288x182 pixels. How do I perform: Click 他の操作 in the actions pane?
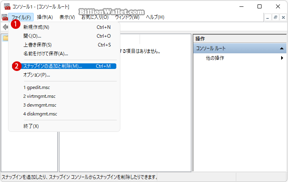pyautogui.click(x=215, y=58)
